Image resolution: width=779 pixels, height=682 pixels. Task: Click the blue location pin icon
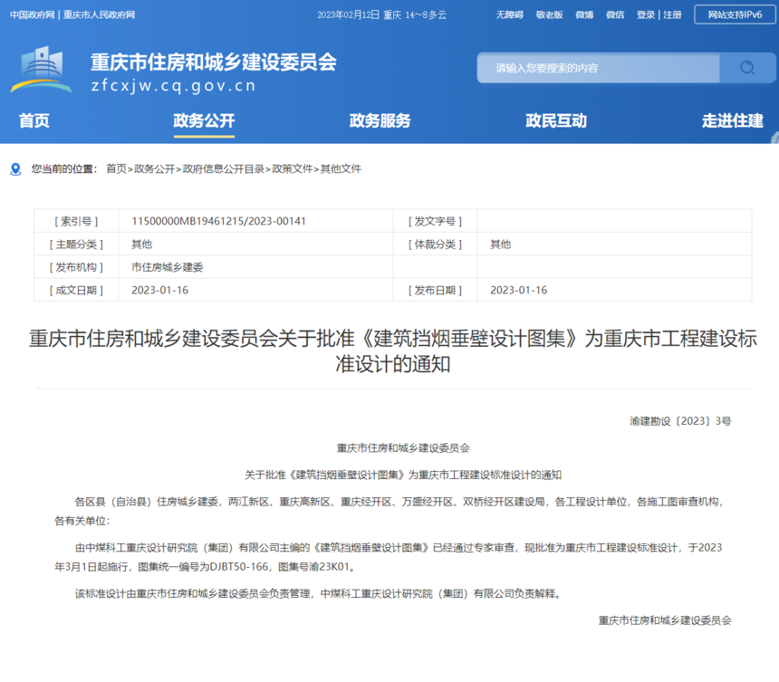click(x=16, y=169)
